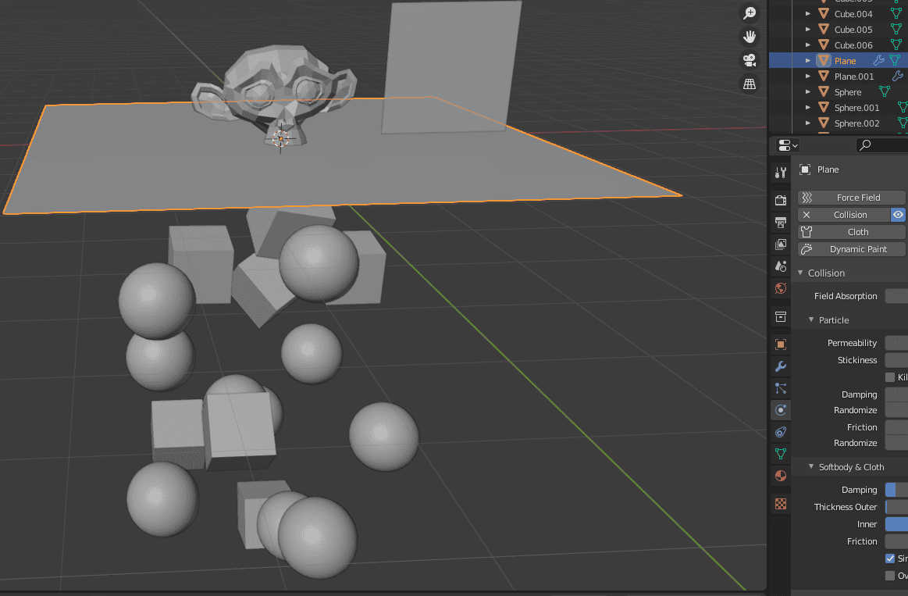Open the Texture properties checkered icon

pos(780,504)
